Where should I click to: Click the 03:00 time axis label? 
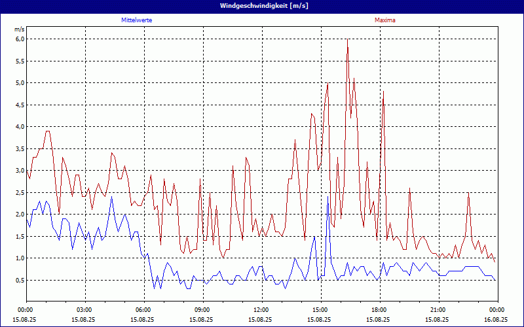(84, 310)
